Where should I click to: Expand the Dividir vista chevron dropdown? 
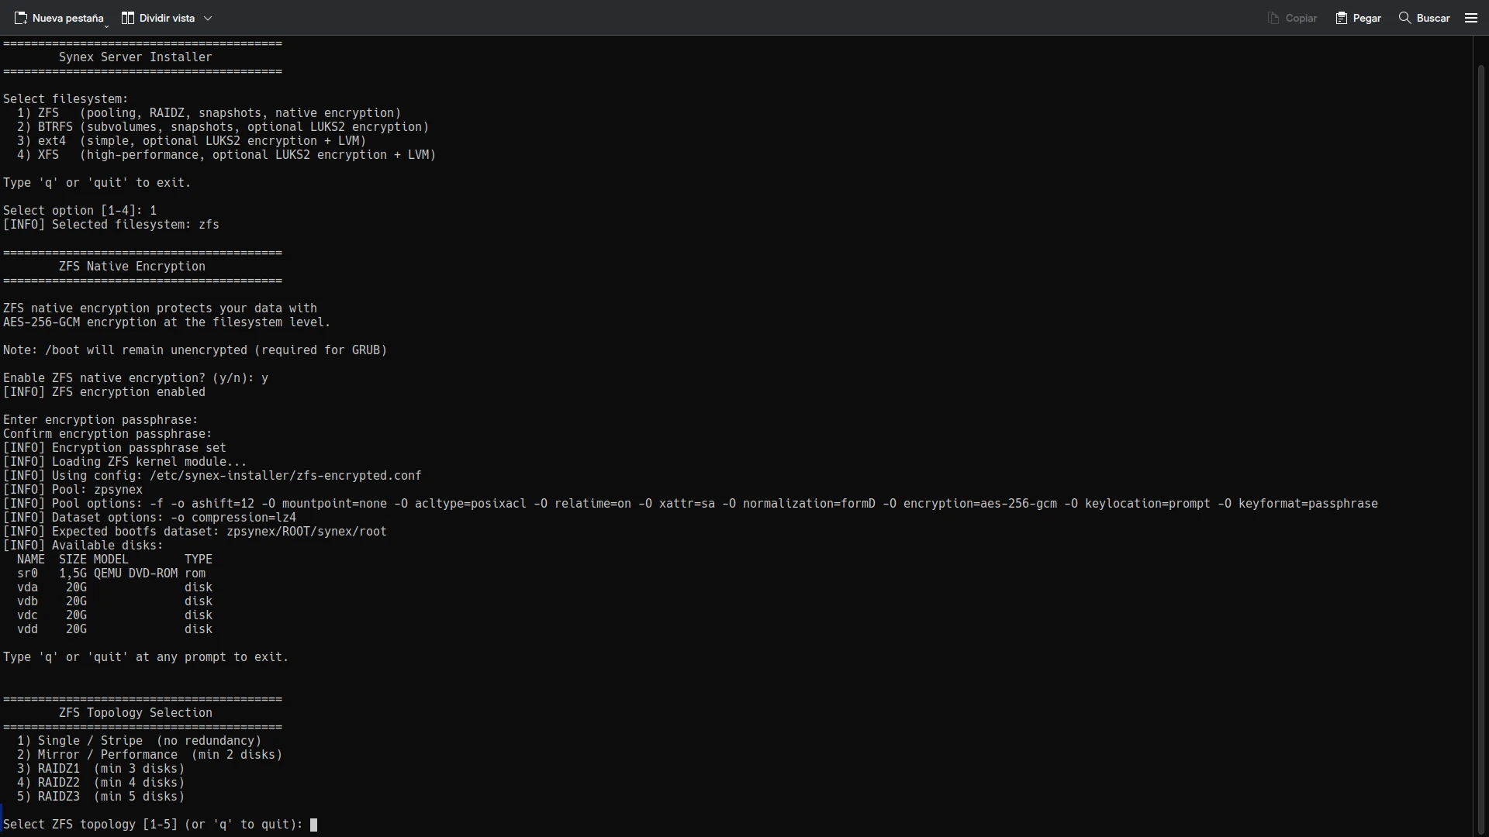coord(208,18)
